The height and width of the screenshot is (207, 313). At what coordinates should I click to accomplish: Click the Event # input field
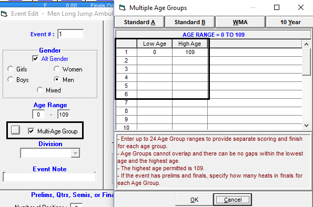[70, 34]
